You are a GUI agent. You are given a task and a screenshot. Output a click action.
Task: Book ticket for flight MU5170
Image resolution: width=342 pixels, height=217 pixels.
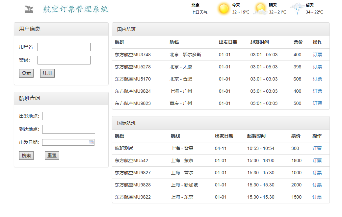tap(317, 79)
